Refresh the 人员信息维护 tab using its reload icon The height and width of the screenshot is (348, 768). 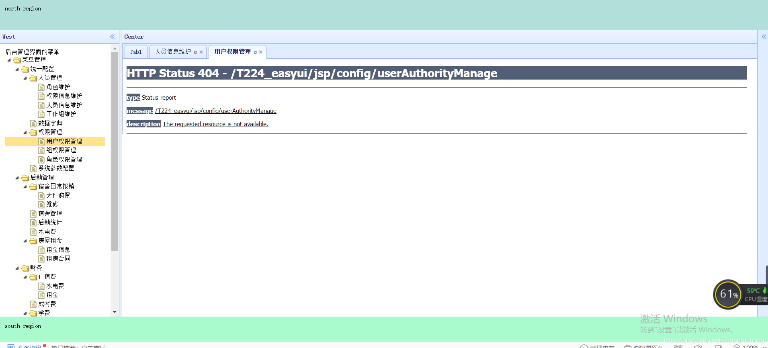[x=196, y=52]
